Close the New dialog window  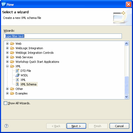coord(128,4)
